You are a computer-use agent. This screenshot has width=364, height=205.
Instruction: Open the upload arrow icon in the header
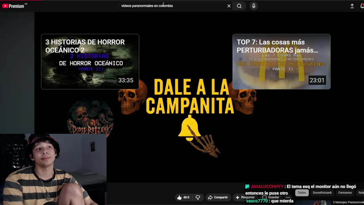352,6
